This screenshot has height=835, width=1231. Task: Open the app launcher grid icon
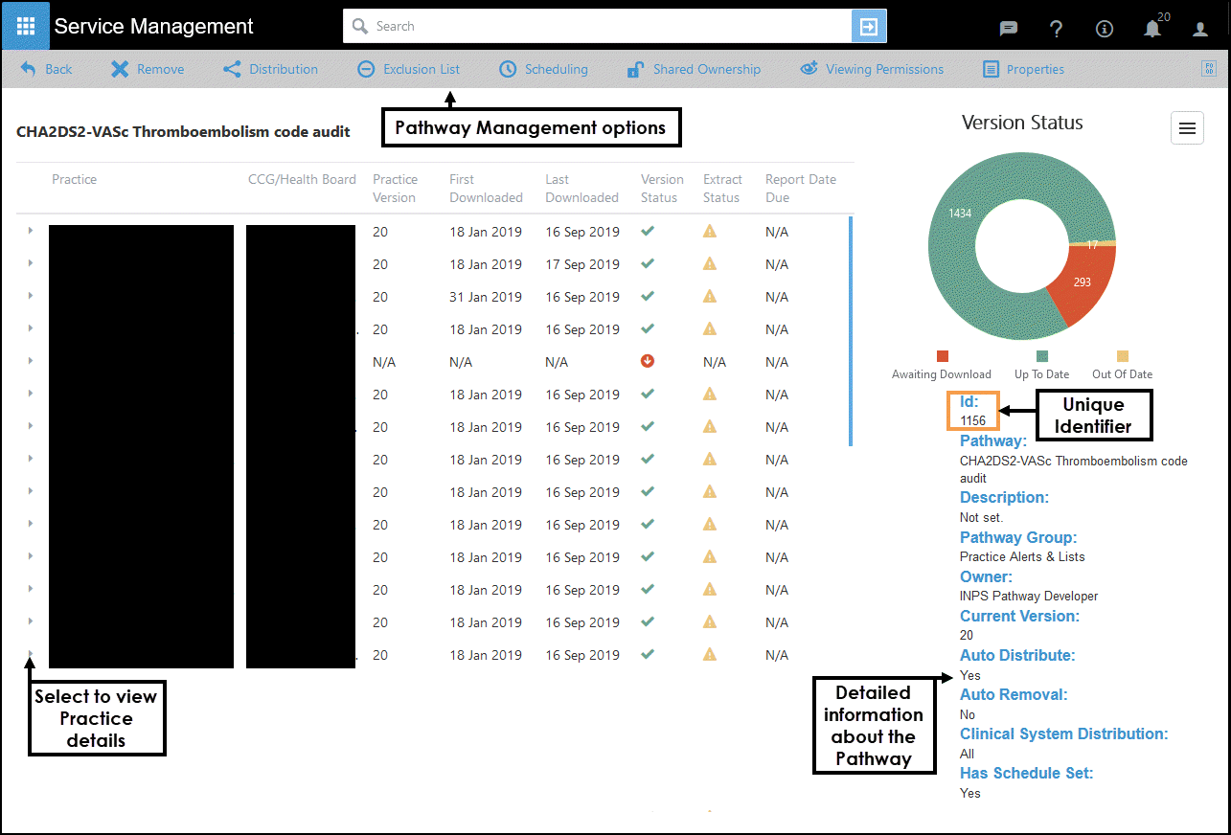26,26
